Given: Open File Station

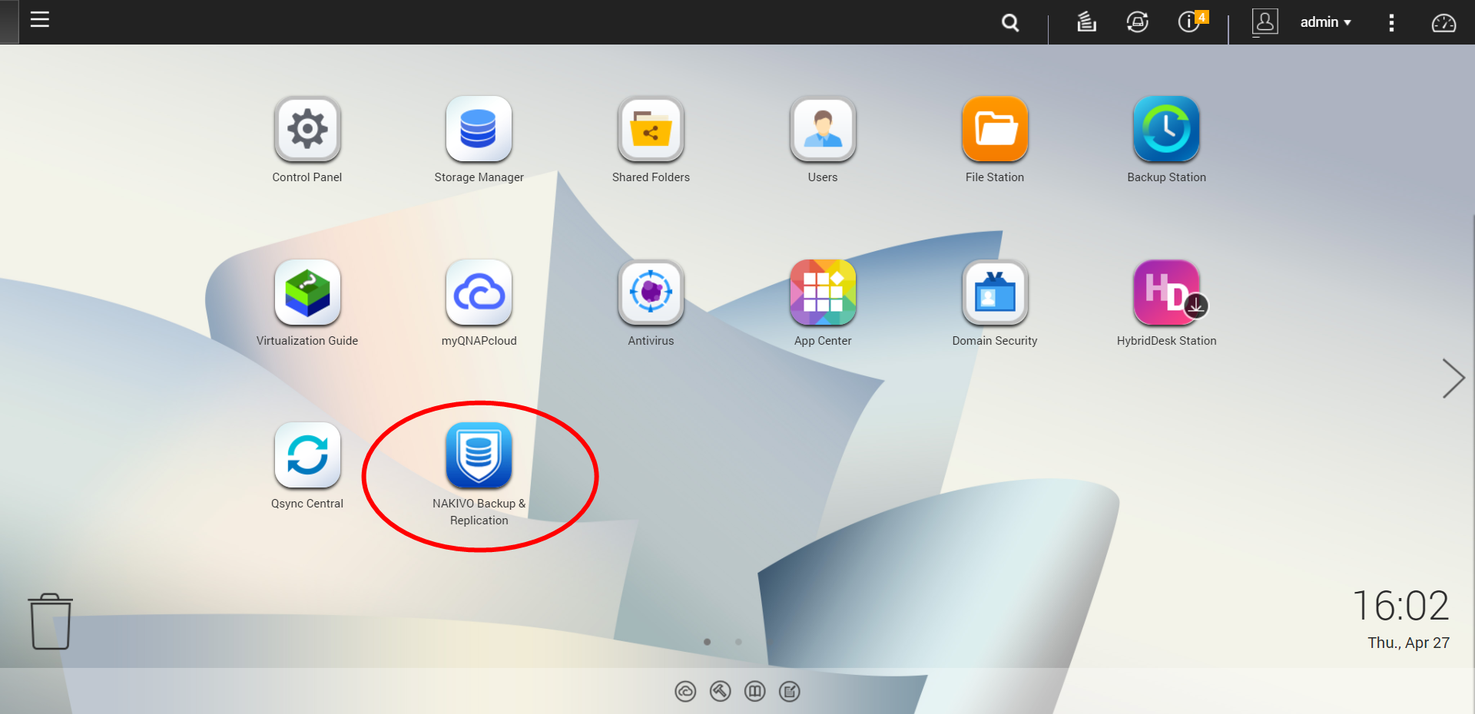Looking at the screenshot, I should click(995, 130).
